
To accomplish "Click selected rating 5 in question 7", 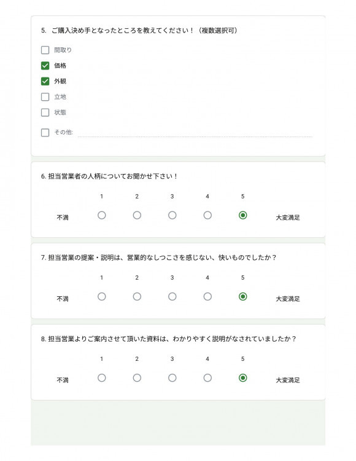I will 242,296.
